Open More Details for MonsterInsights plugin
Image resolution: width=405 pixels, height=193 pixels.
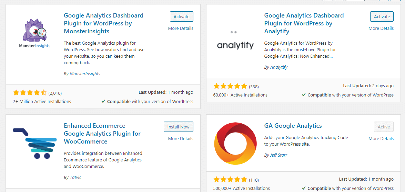181,28
